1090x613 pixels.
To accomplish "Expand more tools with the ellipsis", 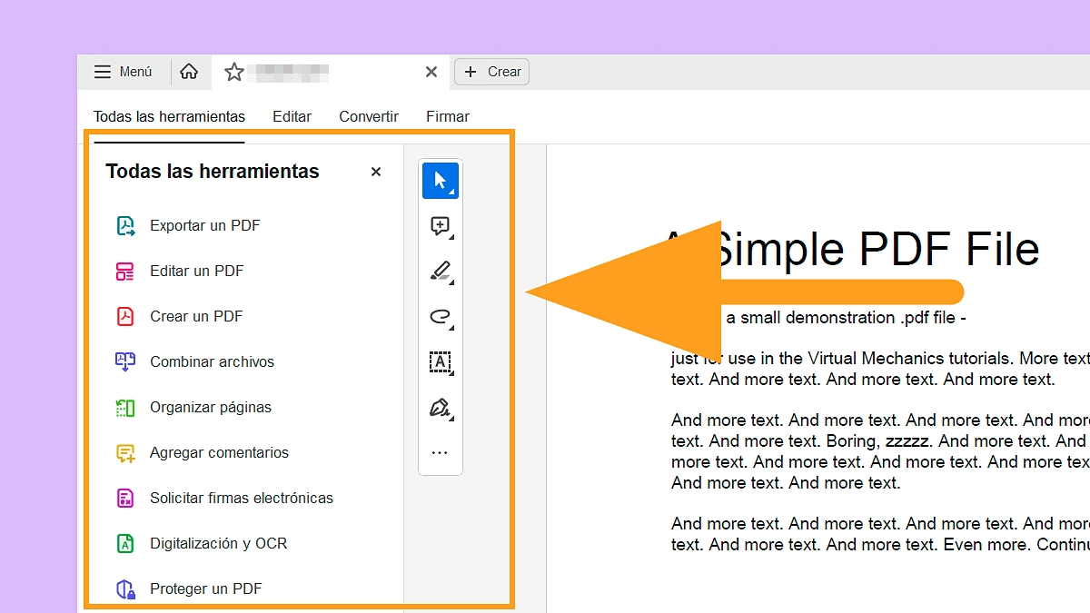I will [x=440, y=452].
